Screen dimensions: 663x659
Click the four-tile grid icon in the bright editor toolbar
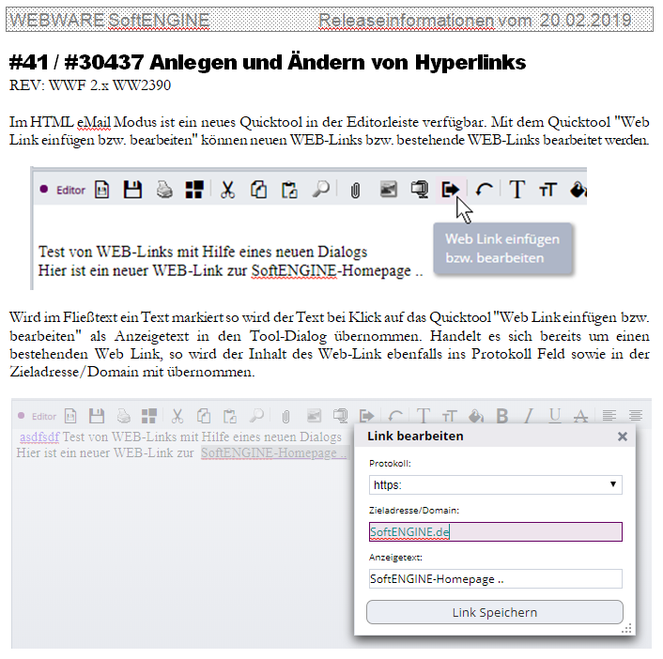(194, 190)
